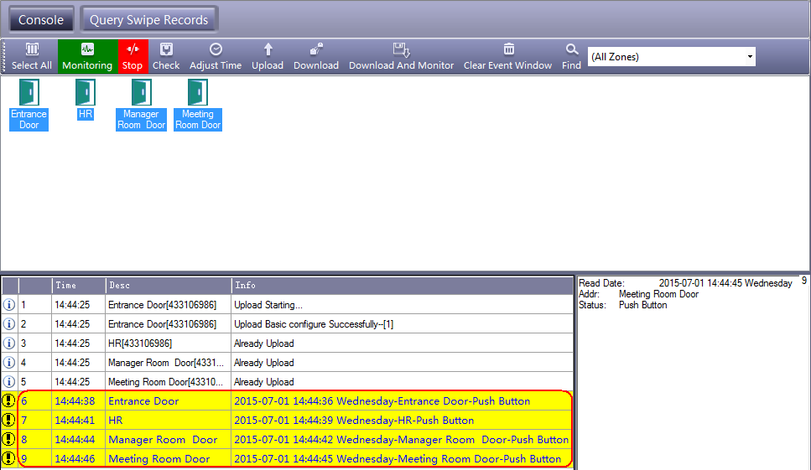Select Manager Room Door-Push Button event info
Screen dimensions: 811x470
pos(402,440)
